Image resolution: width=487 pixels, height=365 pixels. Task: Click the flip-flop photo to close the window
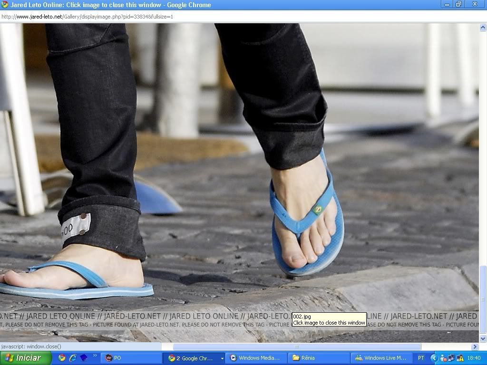[x=238, y=166]
